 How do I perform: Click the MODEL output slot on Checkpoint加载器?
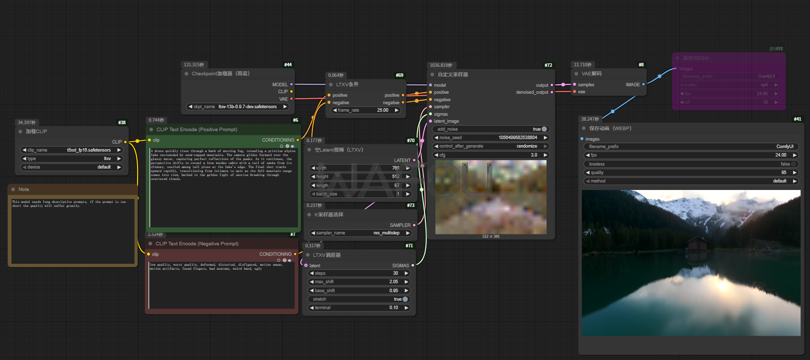pos(291,84)
